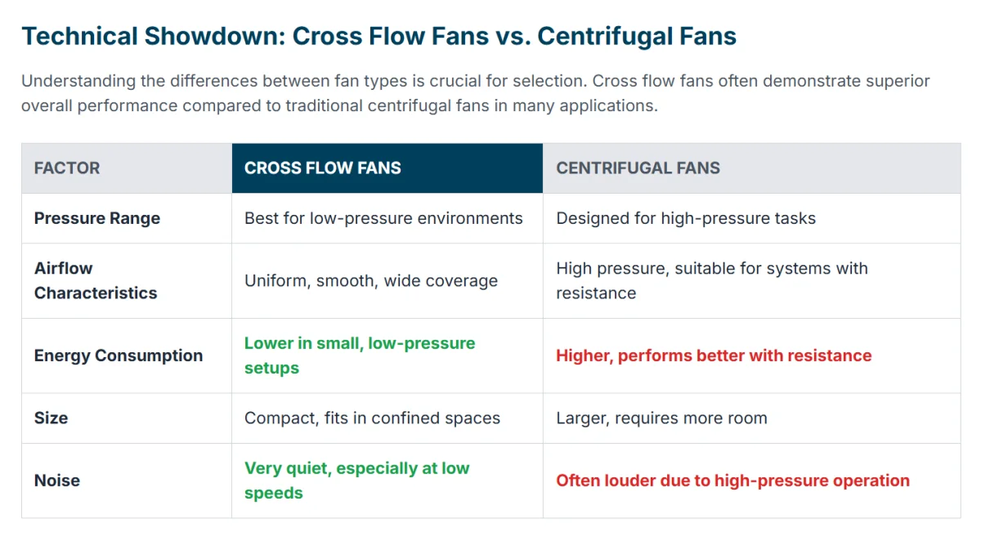Click the Size row label
Viewport: 981px width, 537px height.
51,418
